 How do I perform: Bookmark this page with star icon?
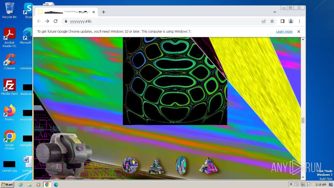272,21
